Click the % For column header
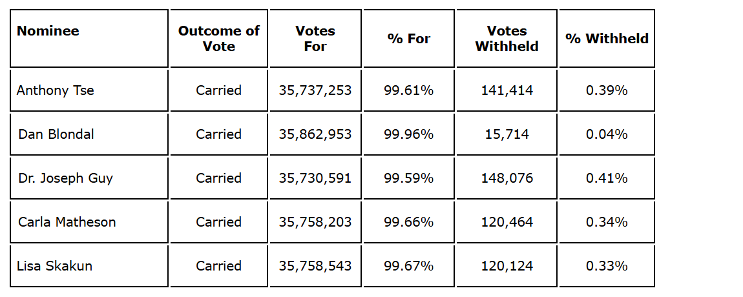 click(x=408, y=39)
